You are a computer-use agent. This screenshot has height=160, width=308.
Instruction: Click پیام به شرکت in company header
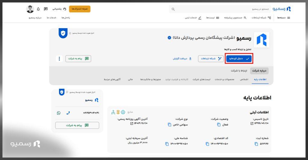tap(78, 59)
